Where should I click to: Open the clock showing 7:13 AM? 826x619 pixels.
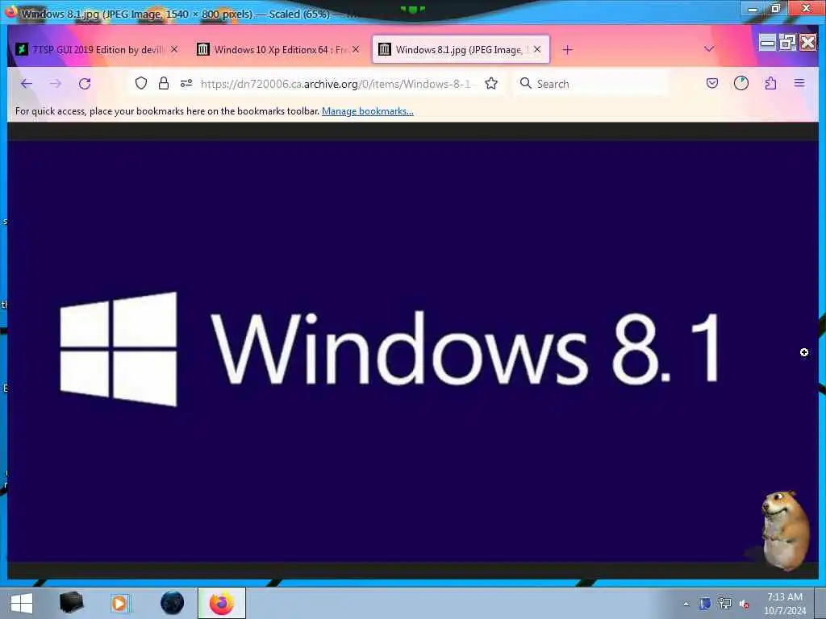click(784, 604)
